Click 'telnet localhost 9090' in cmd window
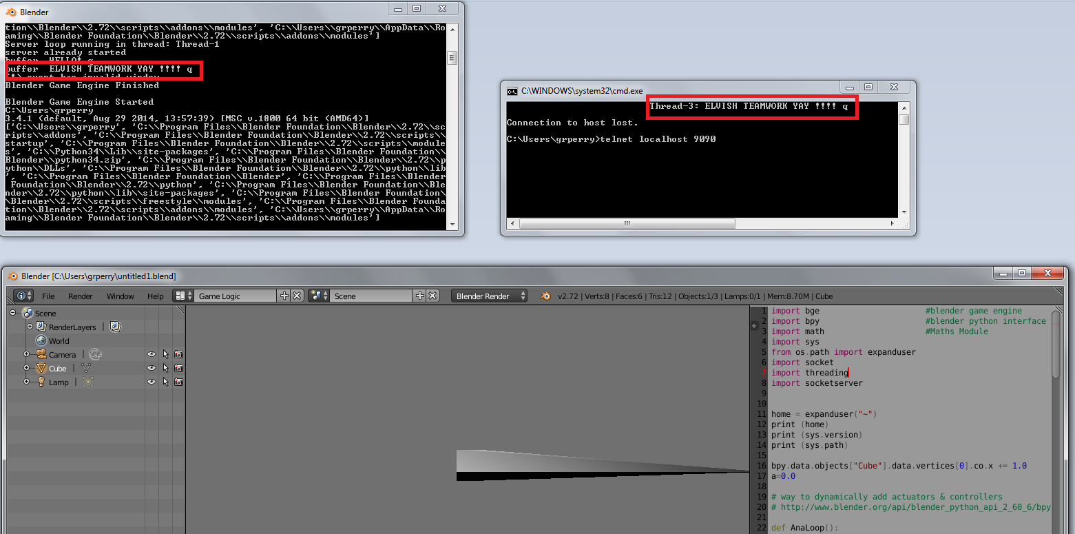 point(658,139)
